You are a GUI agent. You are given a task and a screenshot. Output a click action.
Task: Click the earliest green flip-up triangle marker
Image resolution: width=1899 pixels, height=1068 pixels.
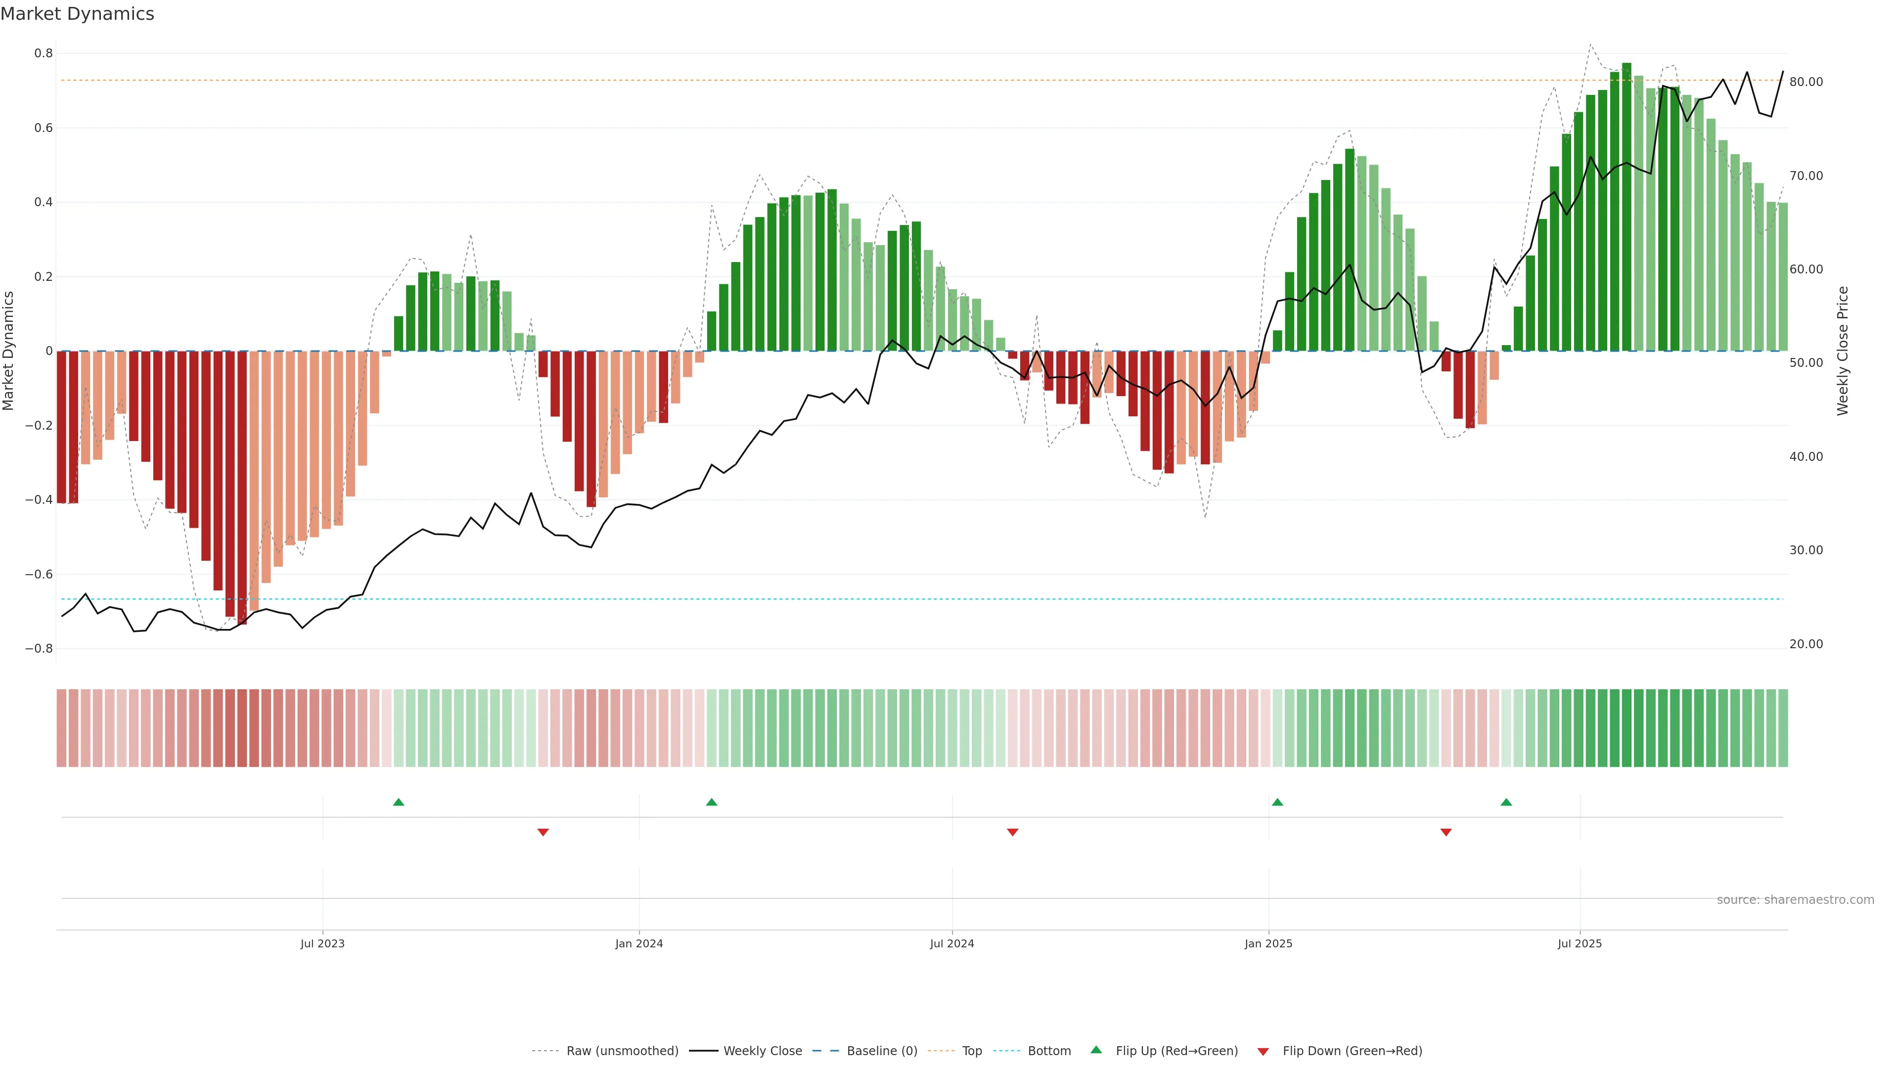[398, 802]
